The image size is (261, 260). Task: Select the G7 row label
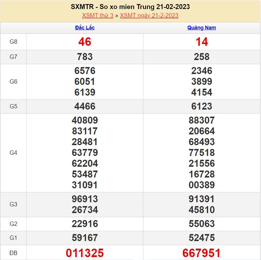(13, 57)
